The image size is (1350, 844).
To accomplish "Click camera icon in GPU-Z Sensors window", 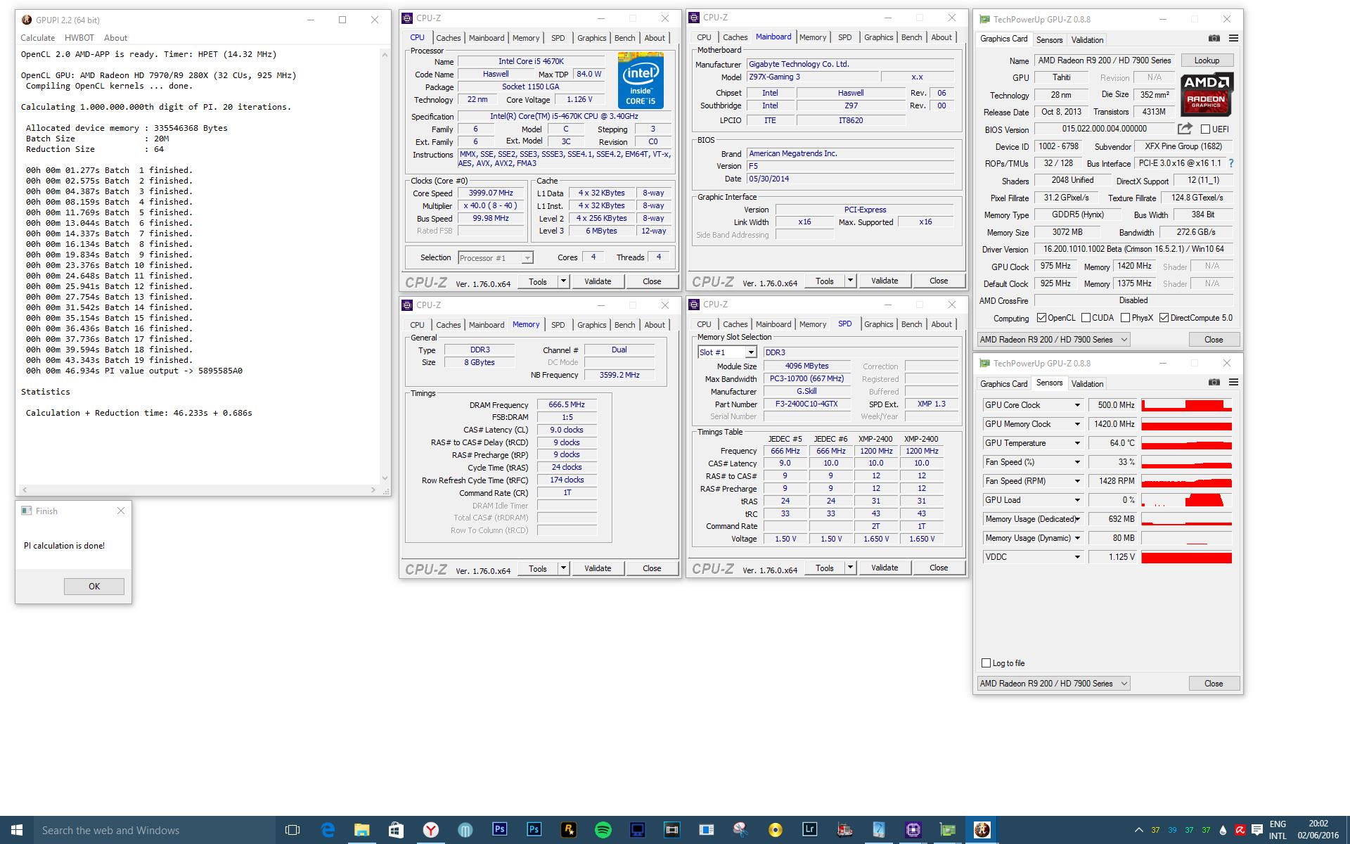I will [1214, 383].
